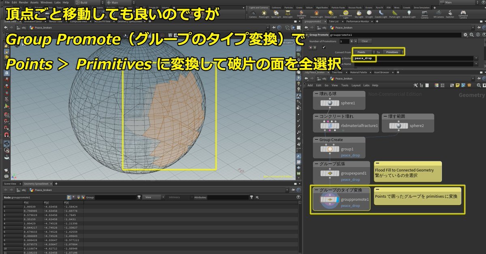Click the Group filter icon in the spreadsheet
The image size is (486, 254).
tap(139, 197)
